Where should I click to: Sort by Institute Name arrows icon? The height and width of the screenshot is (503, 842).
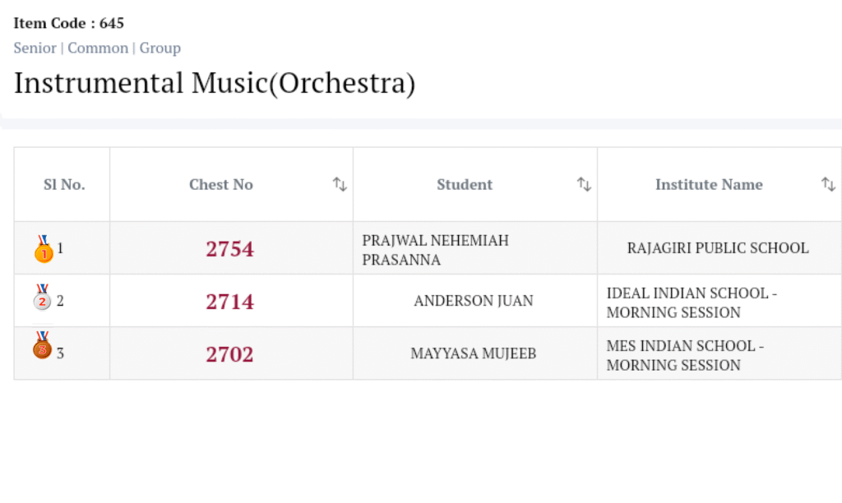click(828, 184)
